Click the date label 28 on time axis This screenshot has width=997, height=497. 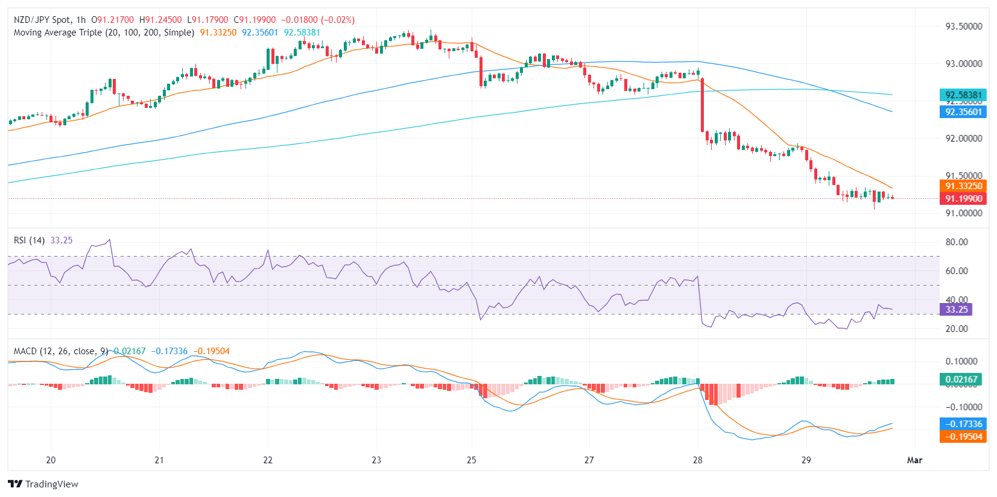(x=698, y=460)
